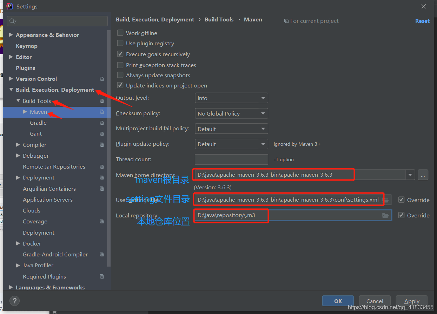Select Gradle under Build Tools
This screenshot has width=437, height=314.
pyautogui.click(x=38, y=123)
